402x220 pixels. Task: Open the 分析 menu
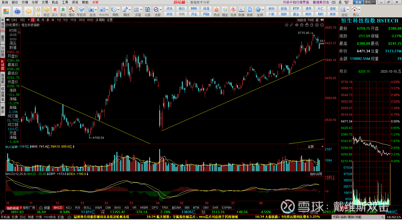(x=35, y=2)
